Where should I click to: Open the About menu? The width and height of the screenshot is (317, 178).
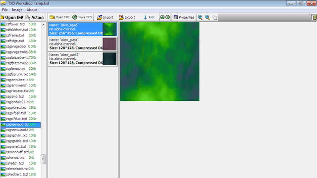pyautogui.click(x=32, y=10)
